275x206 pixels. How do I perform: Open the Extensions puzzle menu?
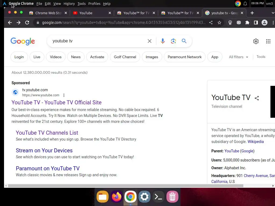(x=247, y=23)
